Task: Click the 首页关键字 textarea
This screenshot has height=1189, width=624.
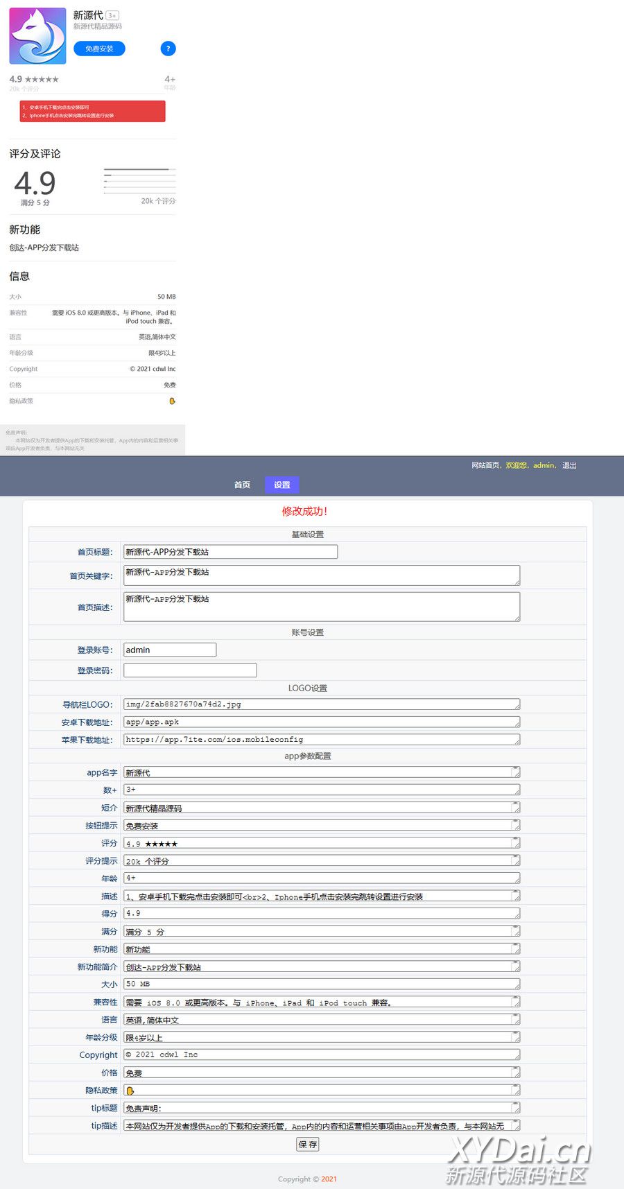Action: [321, 575]
